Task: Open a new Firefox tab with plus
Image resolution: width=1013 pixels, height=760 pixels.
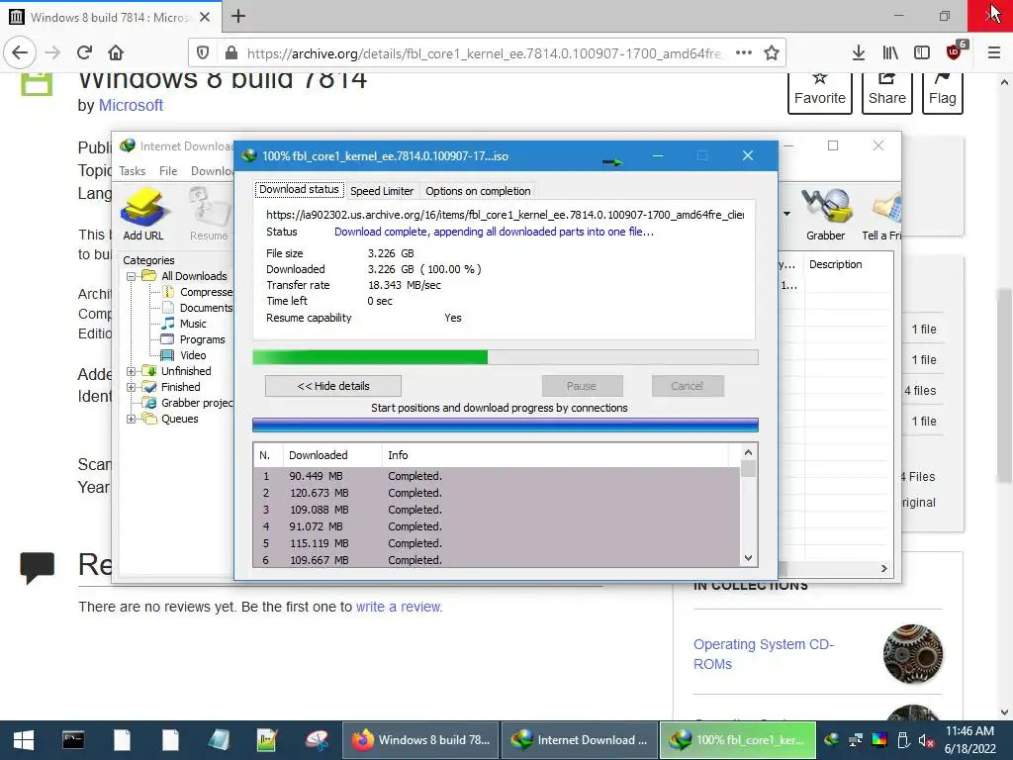Action: point(238,16)
